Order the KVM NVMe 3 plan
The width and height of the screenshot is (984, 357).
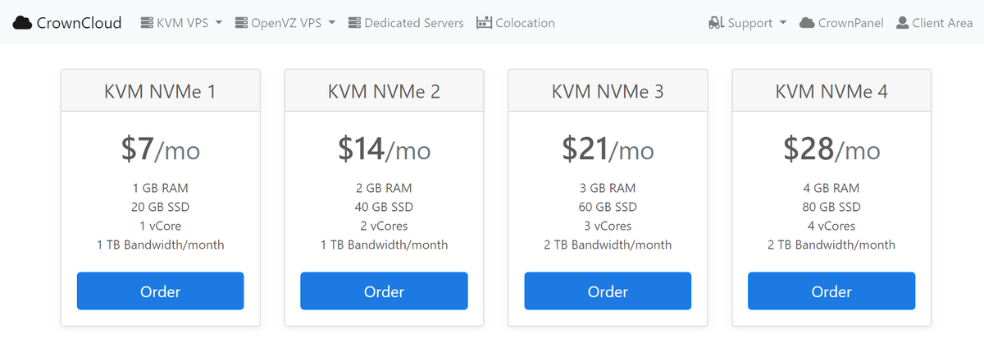608,291
